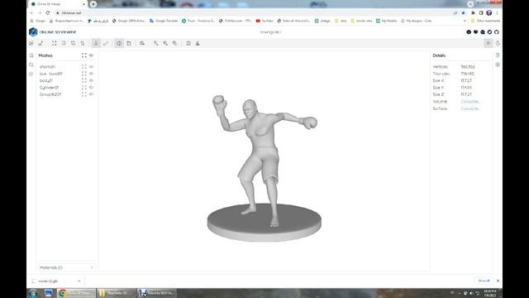Click the last icon in main toolbar group
This screenshot has height=298, width=529.
click(x=198, y=43)
